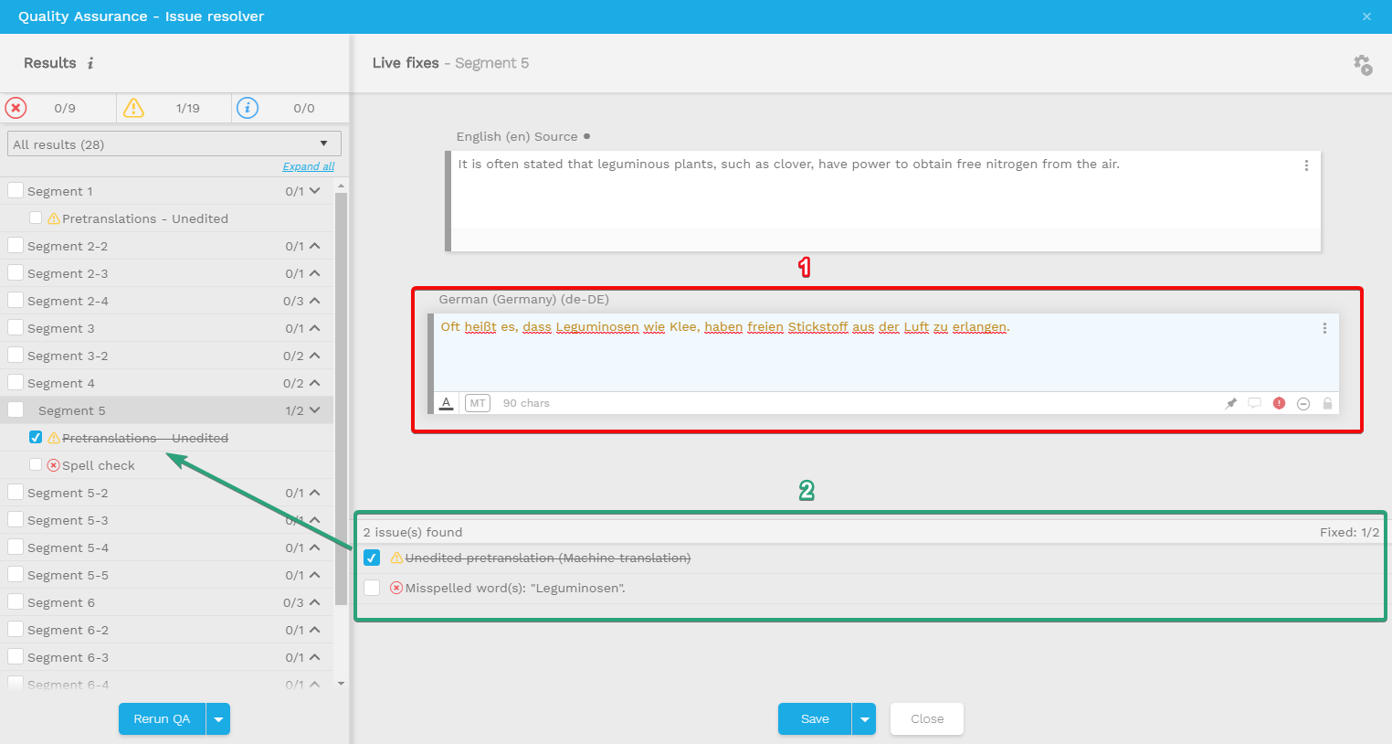Click the pin icon in German target toolbar
The width and height of the screenshot is (1392, 744).
click(1230, 403)
